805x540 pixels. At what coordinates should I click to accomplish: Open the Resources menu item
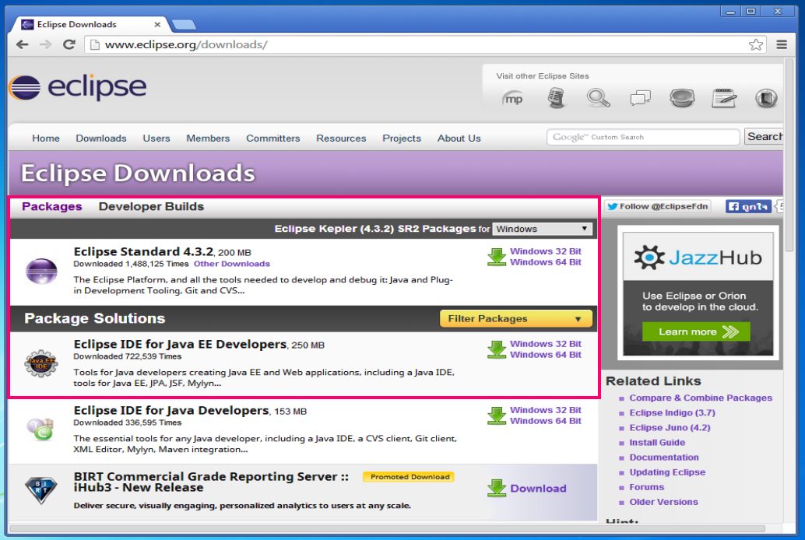pyautogui.click(x=341, y=138)
